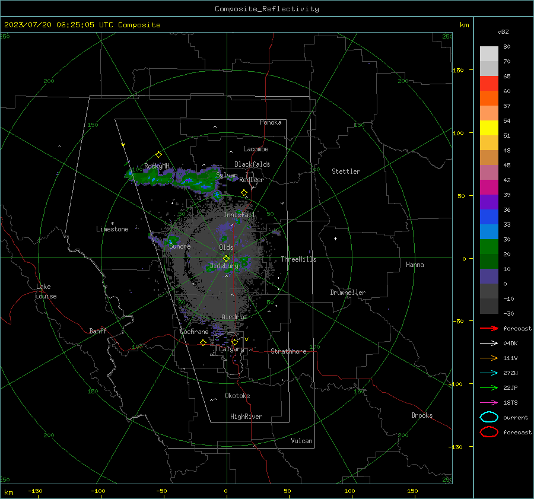Screen dimensions: 534x499
Task: Click the green 22JP arrow in the legend
Action: coord(489,387)
